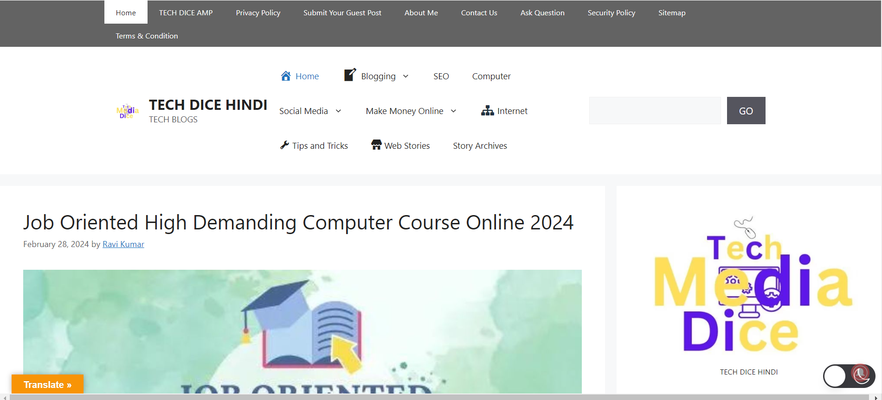The image size is (882, 400).
Task: Open the Contact Us page
Action: coord(479,13)
